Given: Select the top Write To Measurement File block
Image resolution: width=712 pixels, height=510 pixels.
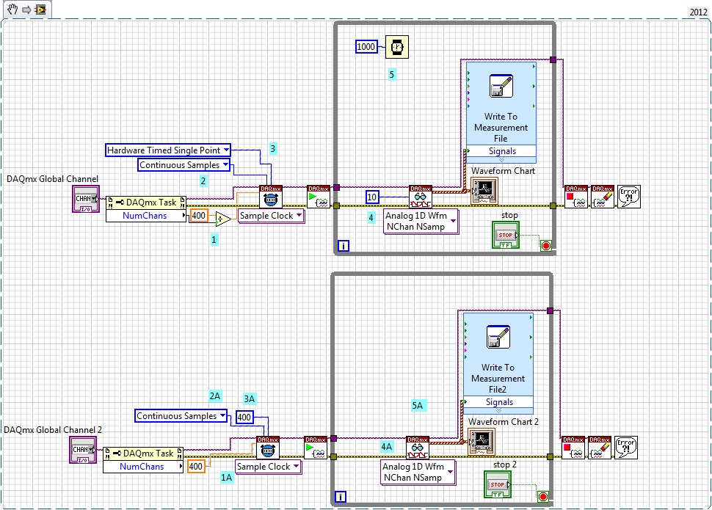Looking at the screenshot, I should click(501, 112).
